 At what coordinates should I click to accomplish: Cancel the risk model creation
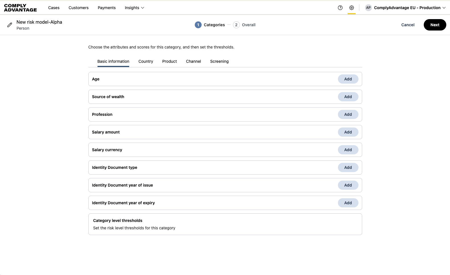(x=408, y=25)
